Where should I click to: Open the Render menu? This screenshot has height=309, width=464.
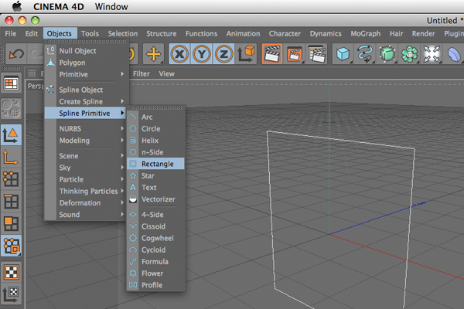click(x=424, y=33)
